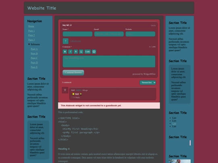Open Page E in the submenu

(x=34, y=67)
